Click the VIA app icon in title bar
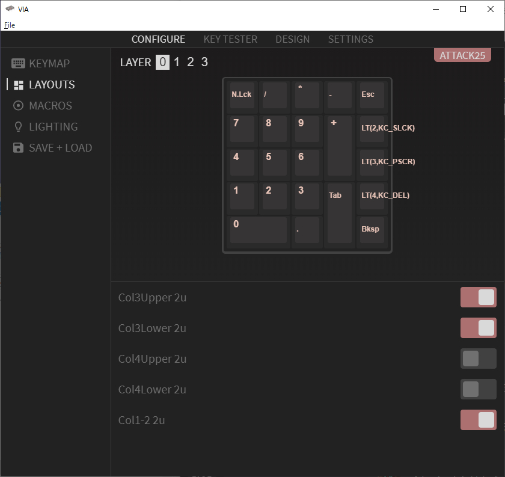The height and width of the screenshot is (477, 505). [x=10, y=8]
